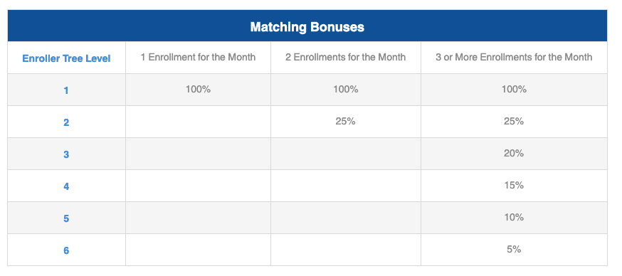
Task: Select tree level 5 row label
Action: click(x=66, y=218)
